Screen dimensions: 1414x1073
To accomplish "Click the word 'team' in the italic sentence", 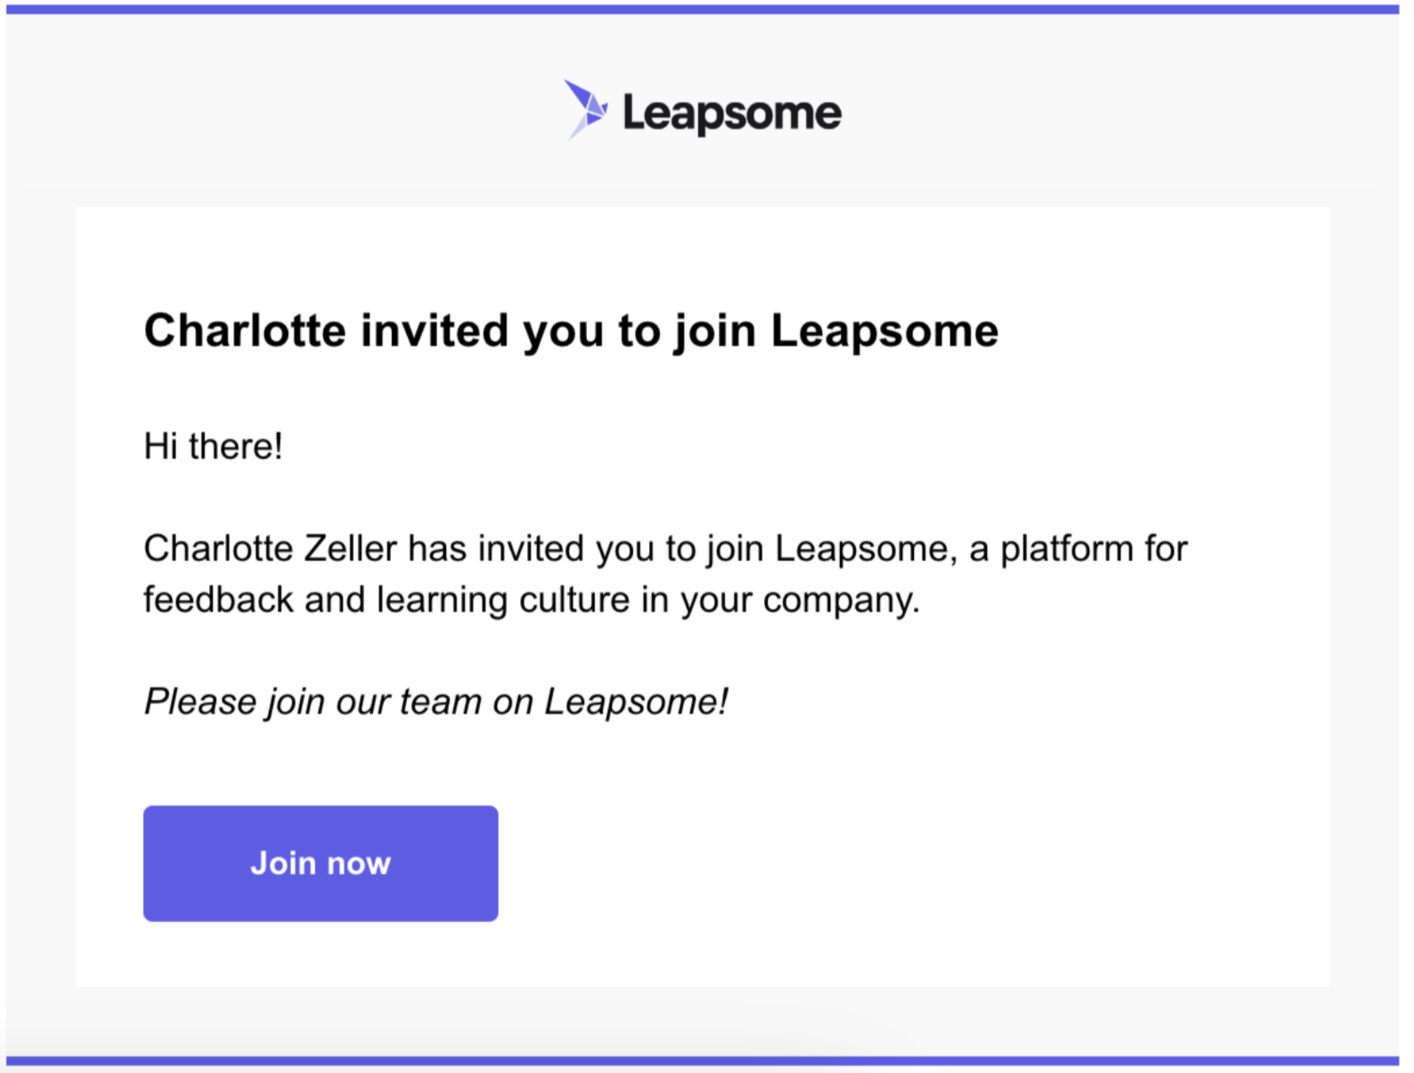I will pos(441,703).
